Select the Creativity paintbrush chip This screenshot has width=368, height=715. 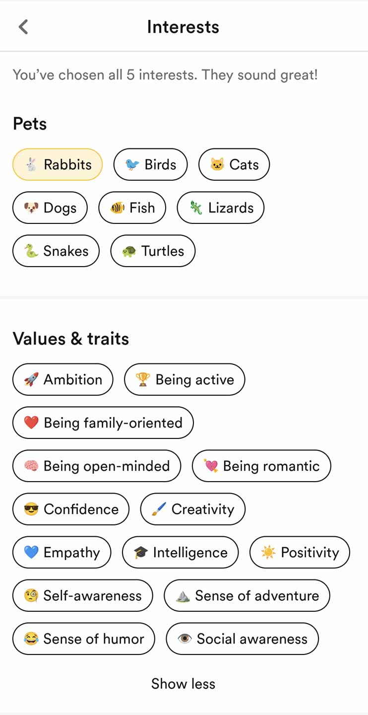(193, 509)
